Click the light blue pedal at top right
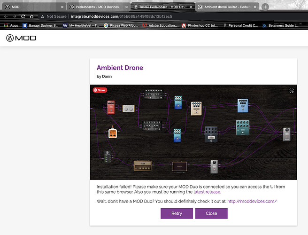308x235 pixels. 243,106
